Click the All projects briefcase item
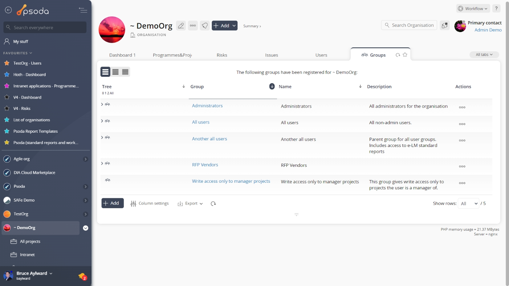 click(30, 242)
